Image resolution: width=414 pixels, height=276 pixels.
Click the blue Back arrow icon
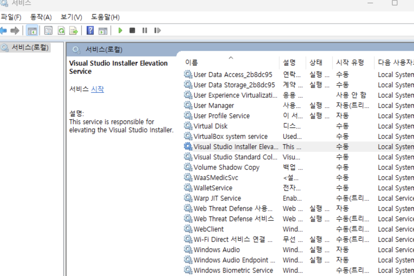4,30
